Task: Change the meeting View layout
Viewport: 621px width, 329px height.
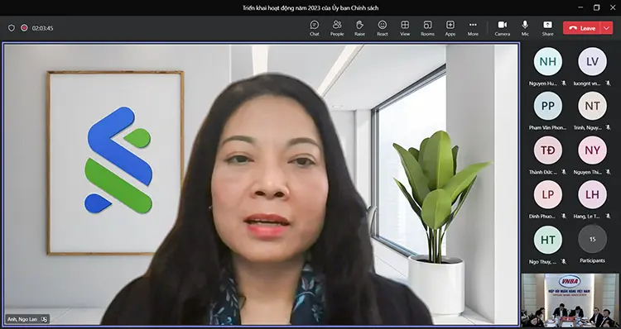Action: click(405, 28)
